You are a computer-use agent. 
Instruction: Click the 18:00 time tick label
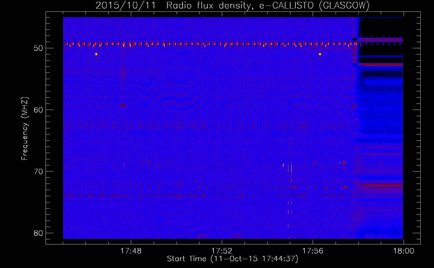click(404, 251)
